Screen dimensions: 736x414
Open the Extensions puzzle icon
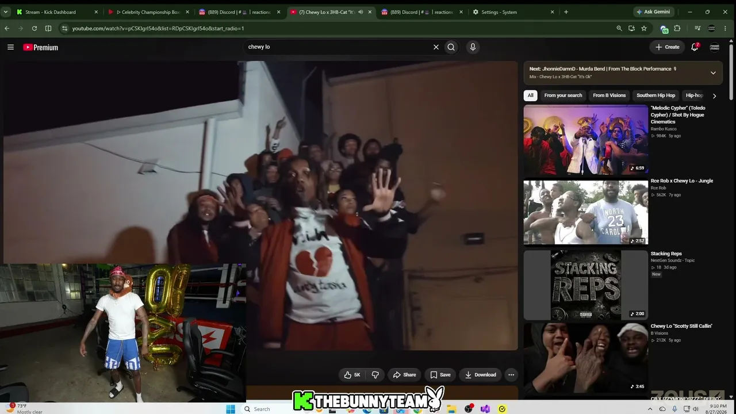click(677, 28)
